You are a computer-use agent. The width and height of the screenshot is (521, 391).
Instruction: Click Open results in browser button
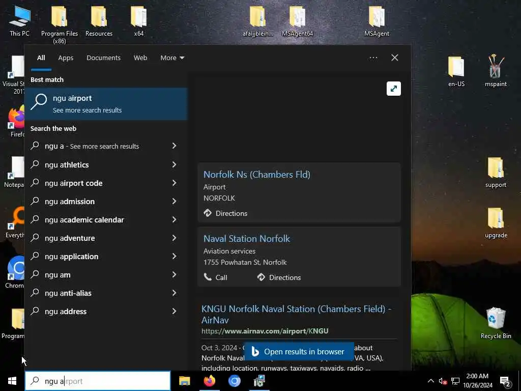pos(299,351)
